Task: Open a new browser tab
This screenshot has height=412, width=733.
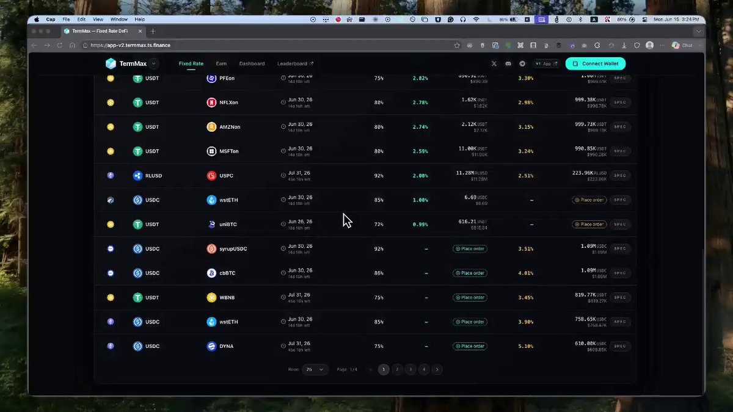Action: (x=153, y=31)
